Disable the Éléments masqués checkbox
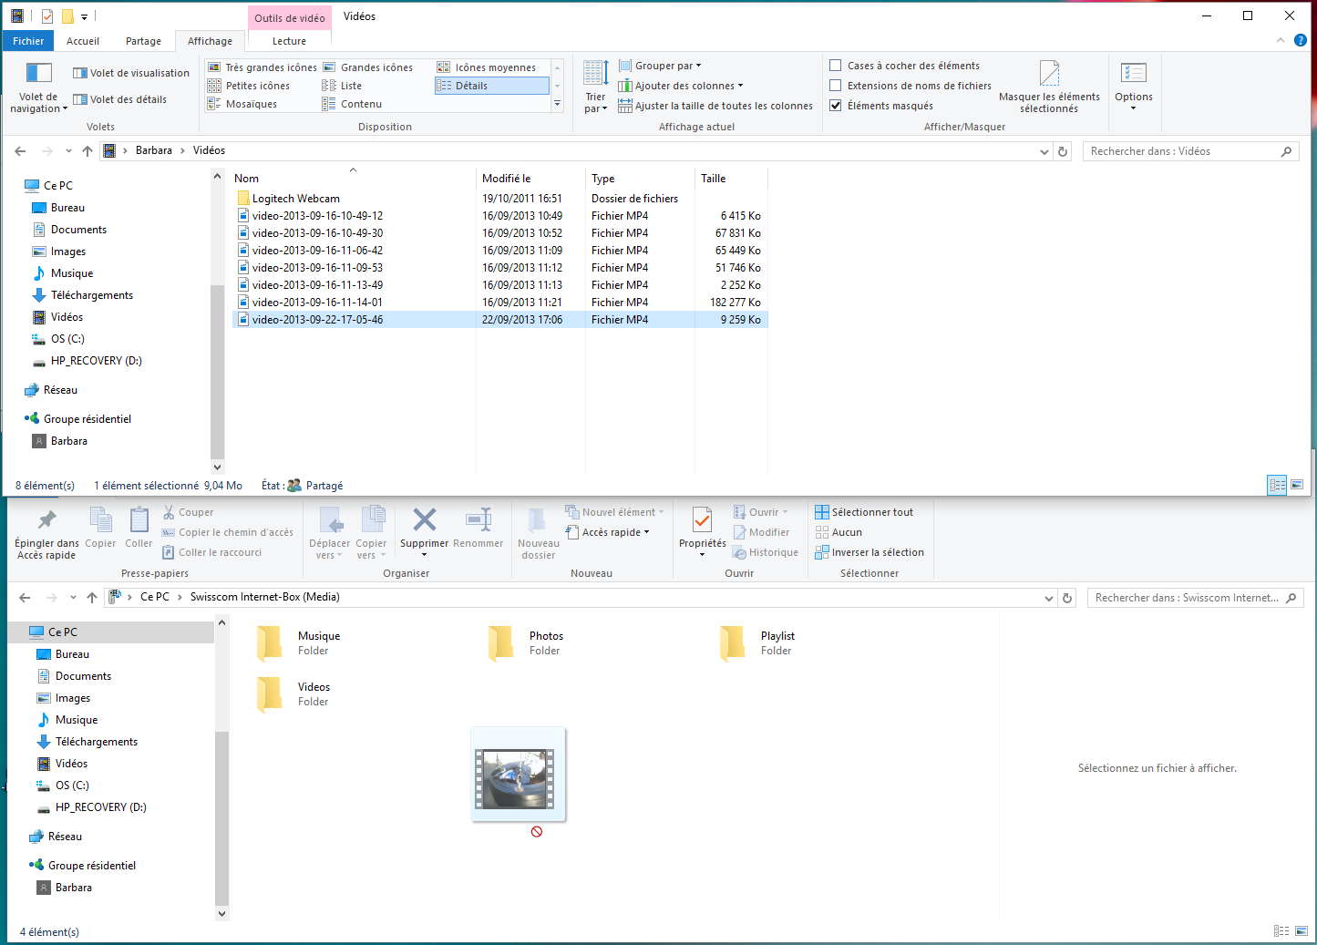The height and width of the screenshot is (945, 1317). [835, 105]
